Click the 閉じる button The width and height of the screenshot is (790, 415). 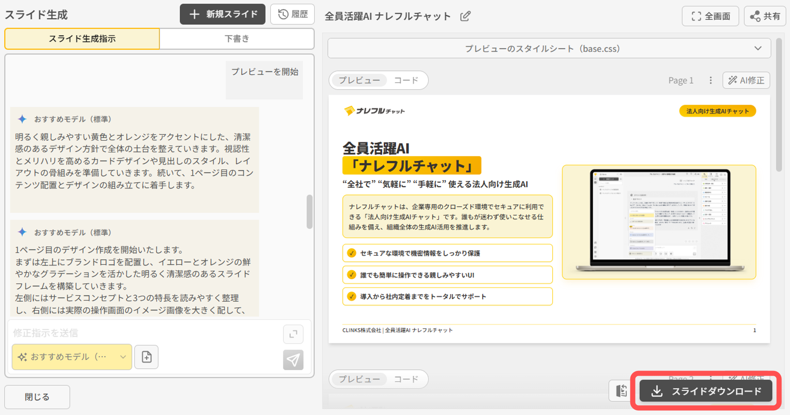(x=37, y=397)
